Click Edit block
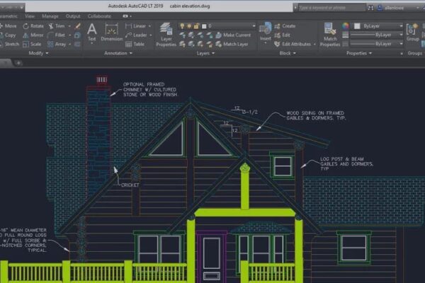 (x=282, y=35)
